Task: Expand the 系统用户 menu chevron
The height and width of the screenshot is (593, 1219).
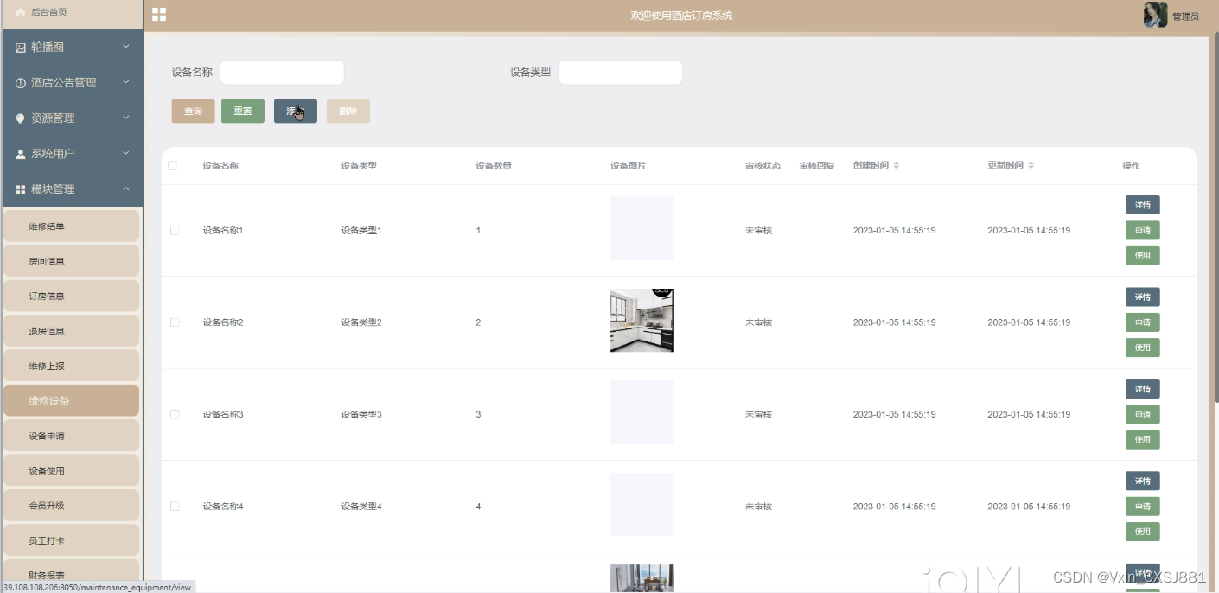Action: point(126,153)
